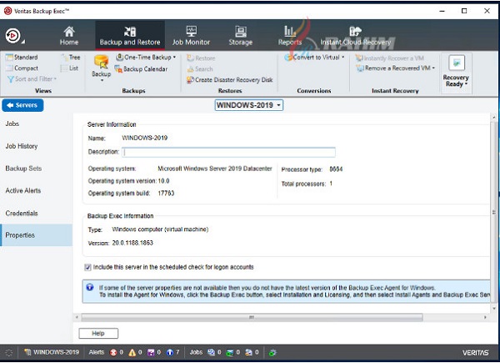Click the vertical scrollbar up arrow
The height and width of the screenshot is (363, 500).
tap(494, 118)
